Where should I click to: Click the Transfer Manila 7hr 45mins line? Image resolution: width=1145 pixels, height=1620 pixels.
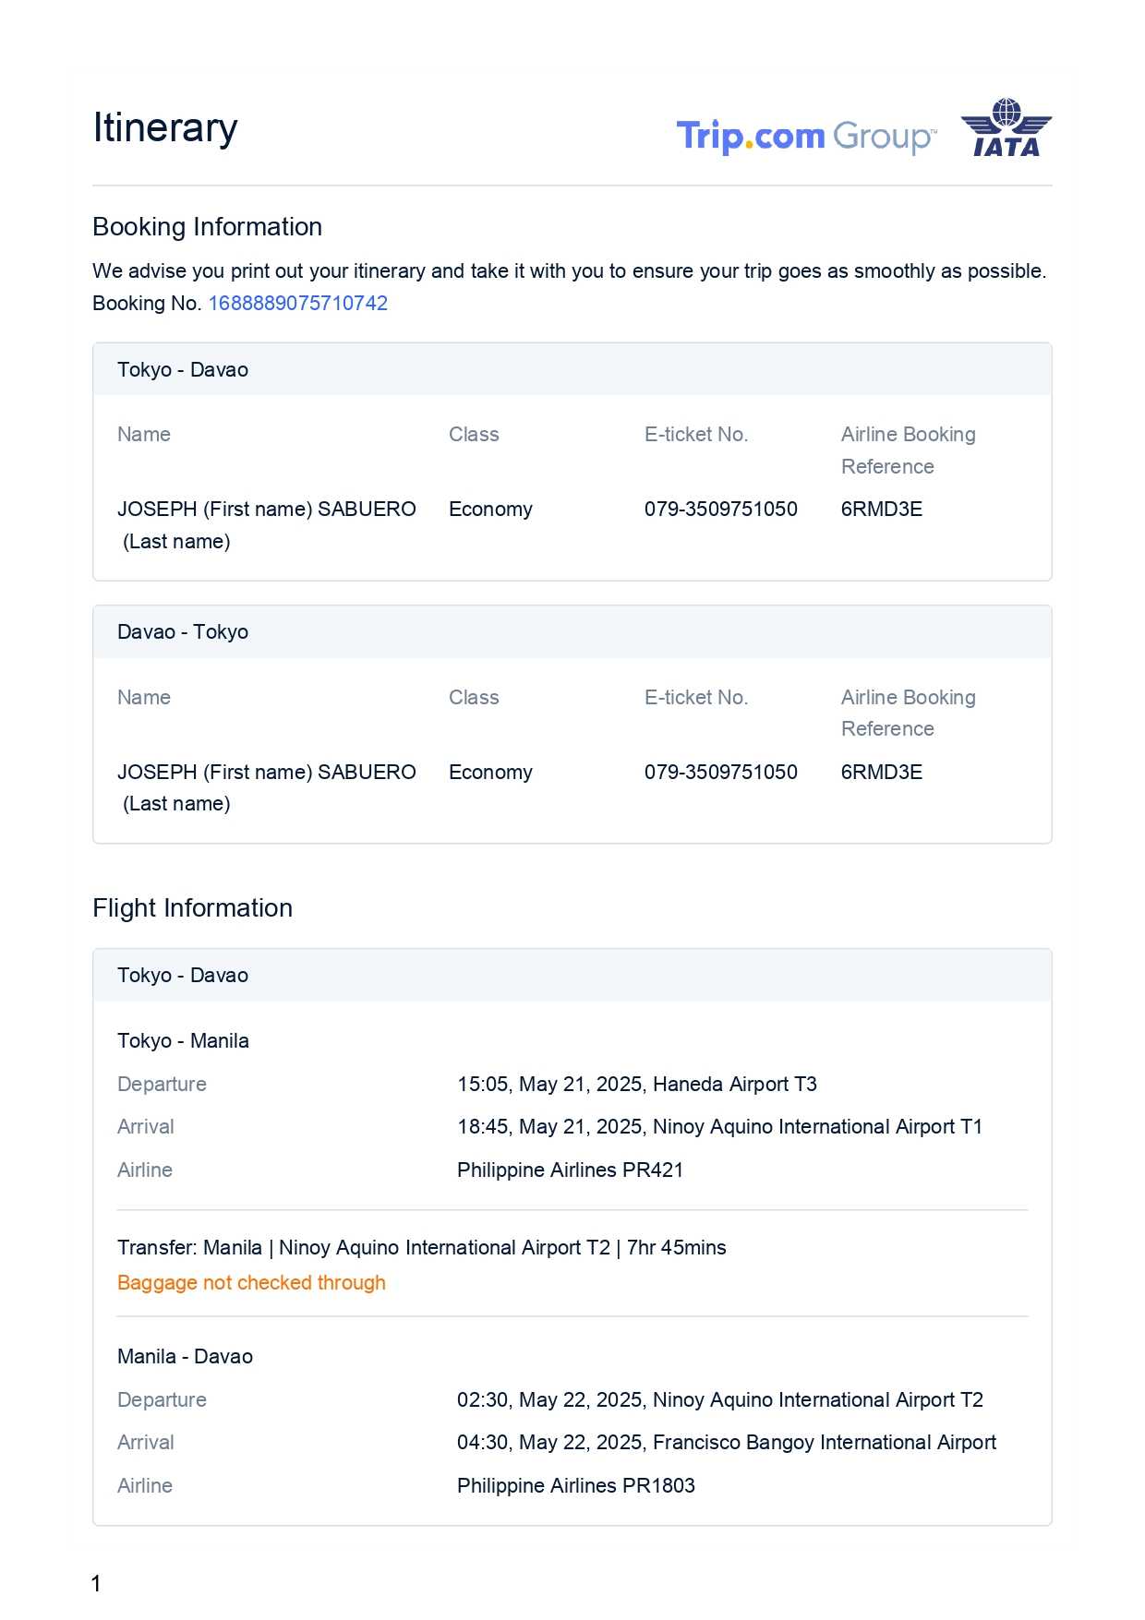point(421,1248)
